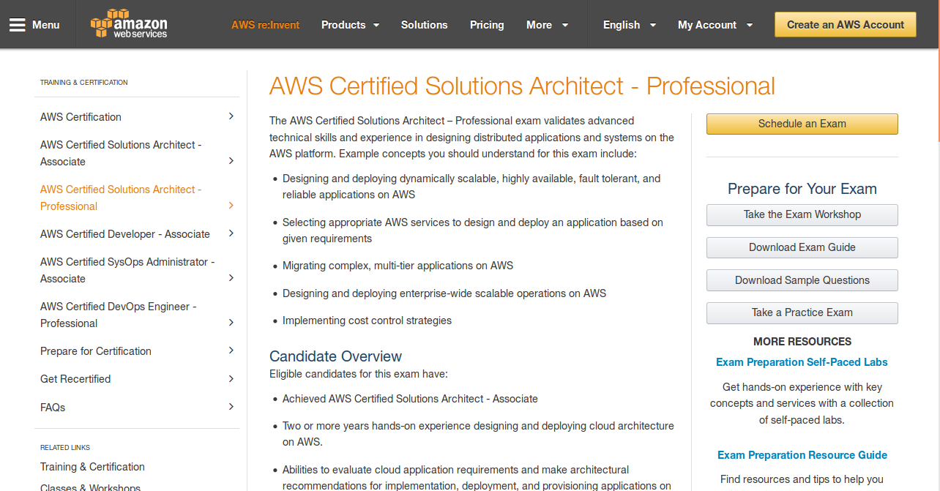Click Download Exam Guide button
940x491 pixels.
(802, 247)
